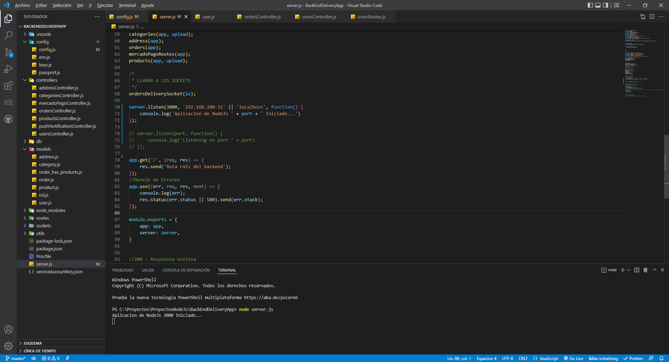Click the master branch status item
The height and width of the screenshot is (362, 669).
pos(16,358)
